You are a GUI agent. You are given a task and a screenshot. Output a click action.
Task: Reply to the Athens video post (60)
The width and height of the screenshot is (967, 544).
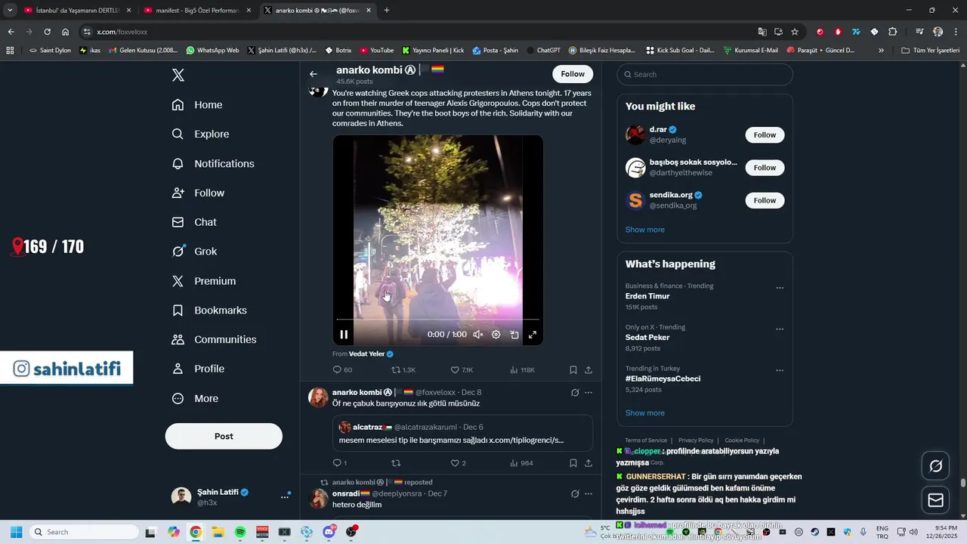(x=342, y=370)
